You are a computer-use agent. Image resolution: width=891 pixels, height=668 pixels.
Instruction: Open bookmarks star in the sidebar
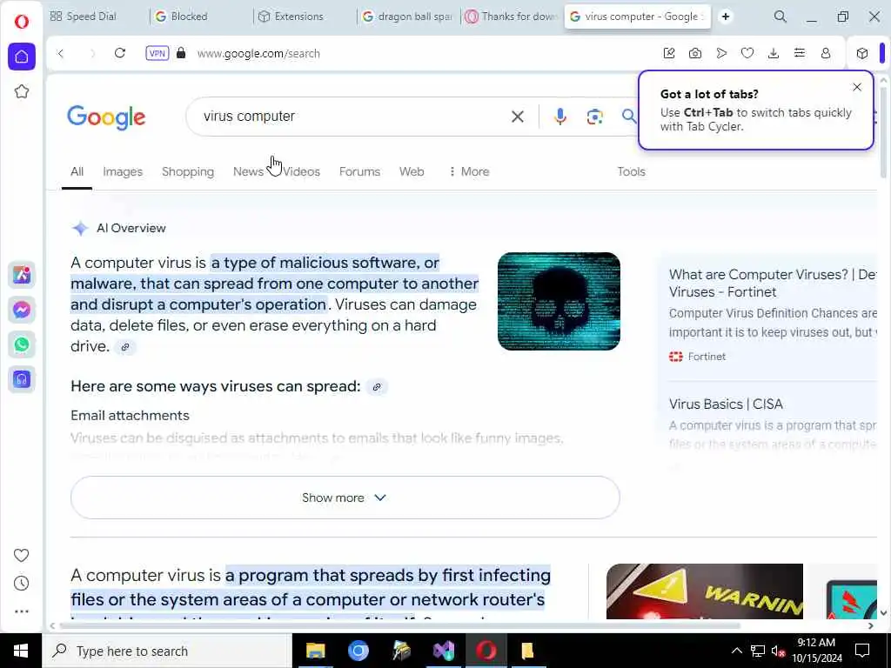click(x=22, y=91)
